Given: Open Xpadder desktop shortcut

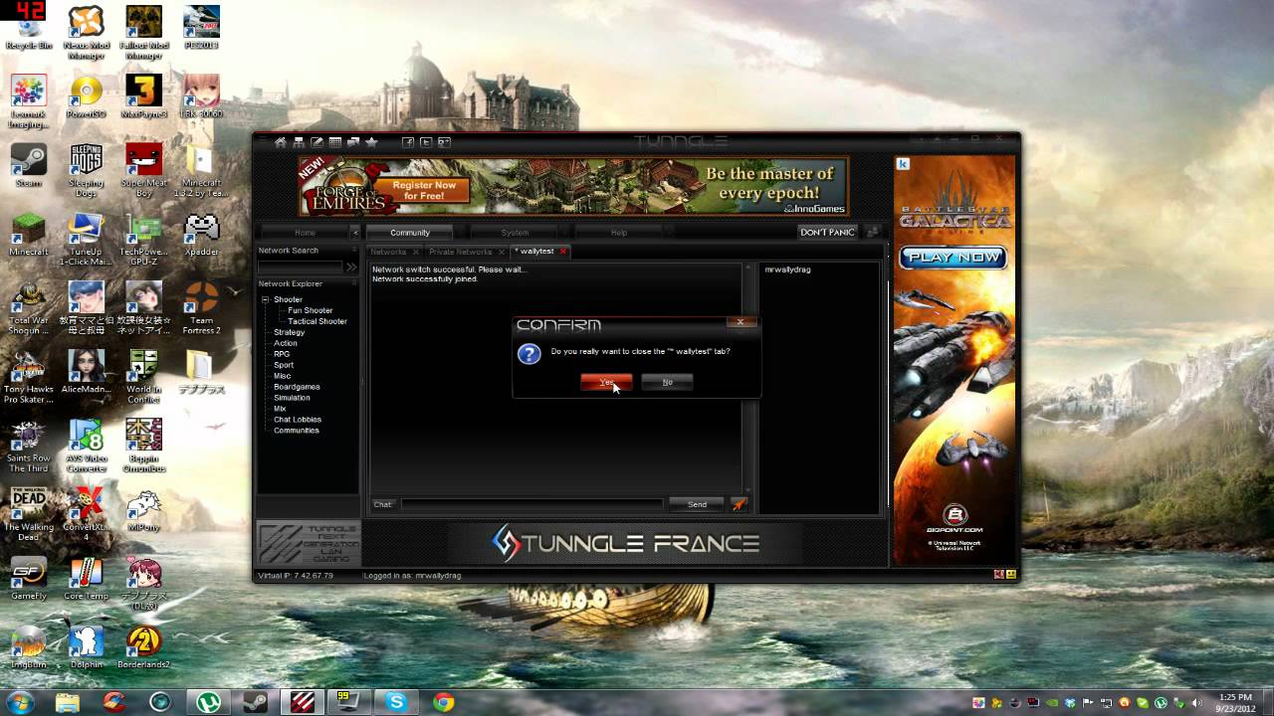Looking at the screenshot, I should pos(202,235).
